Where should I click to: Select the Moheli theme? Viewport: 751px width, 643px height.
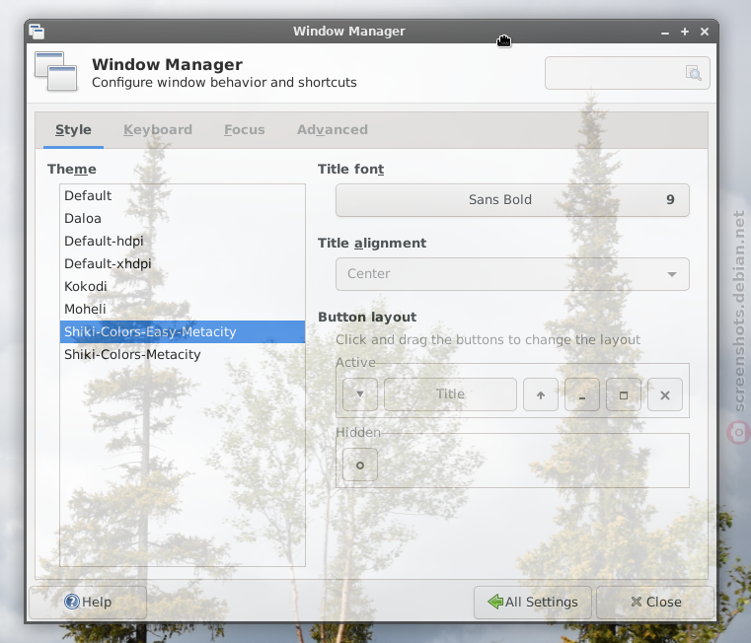(182, 309)
